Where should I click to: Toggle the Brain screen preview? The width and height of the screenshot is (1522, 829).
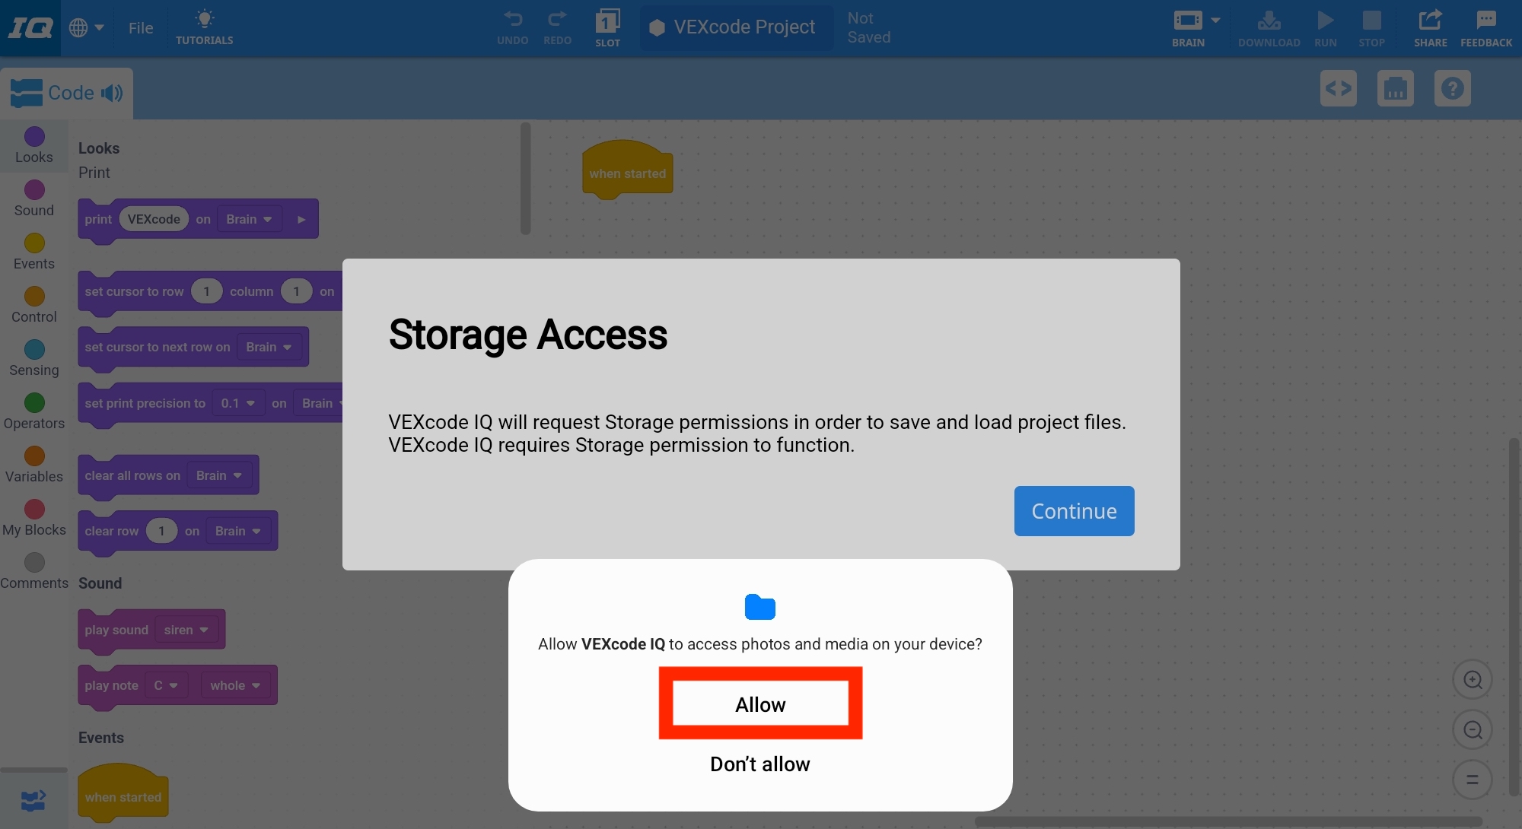coord(1395,88)
